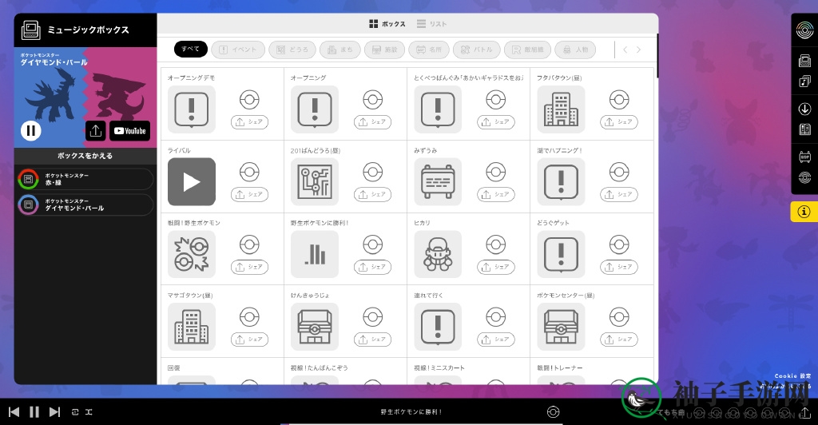Play the ポケモンセンター(昼) facility icon
Image resolution: width=818 pixels, height=425 pixels.
[561, 327]
